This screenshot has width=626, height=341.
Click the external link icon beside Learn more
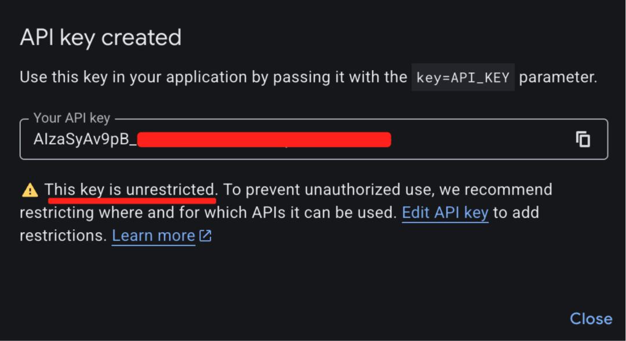(x=206, y=236)
